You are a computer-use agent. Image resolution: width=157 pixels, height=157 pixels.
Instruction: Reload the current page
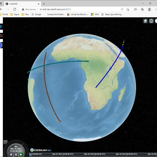coord(15,9)
